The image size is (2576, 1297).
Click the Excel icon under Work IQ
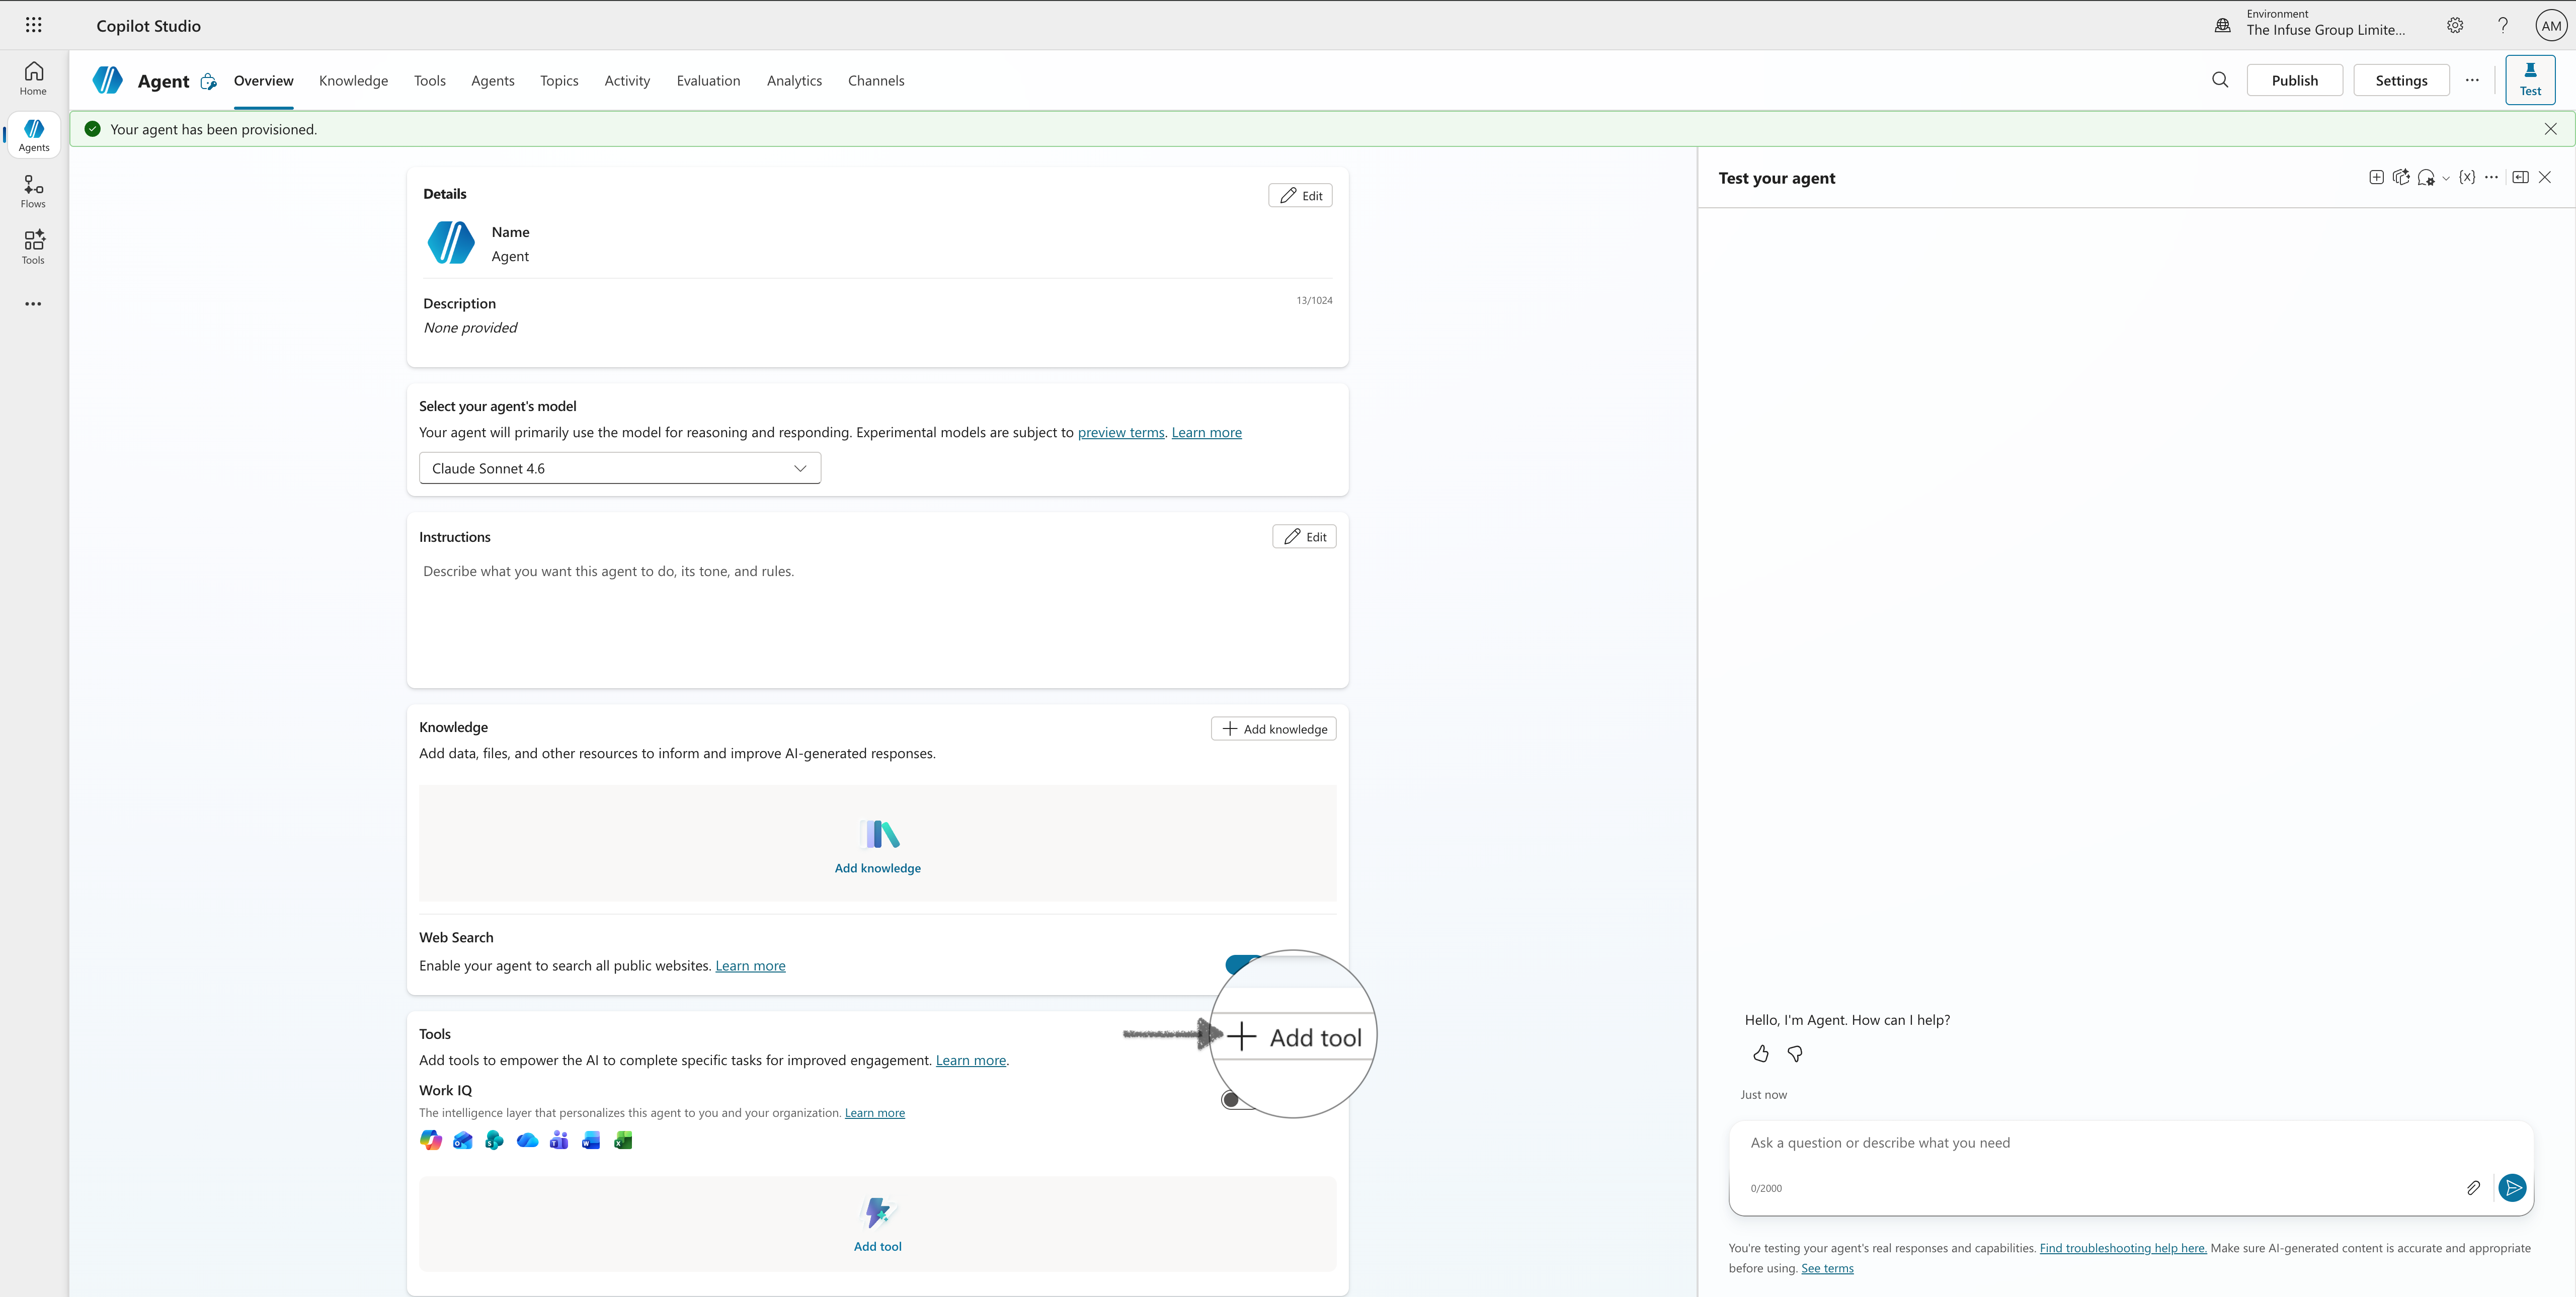[623, 1140]
